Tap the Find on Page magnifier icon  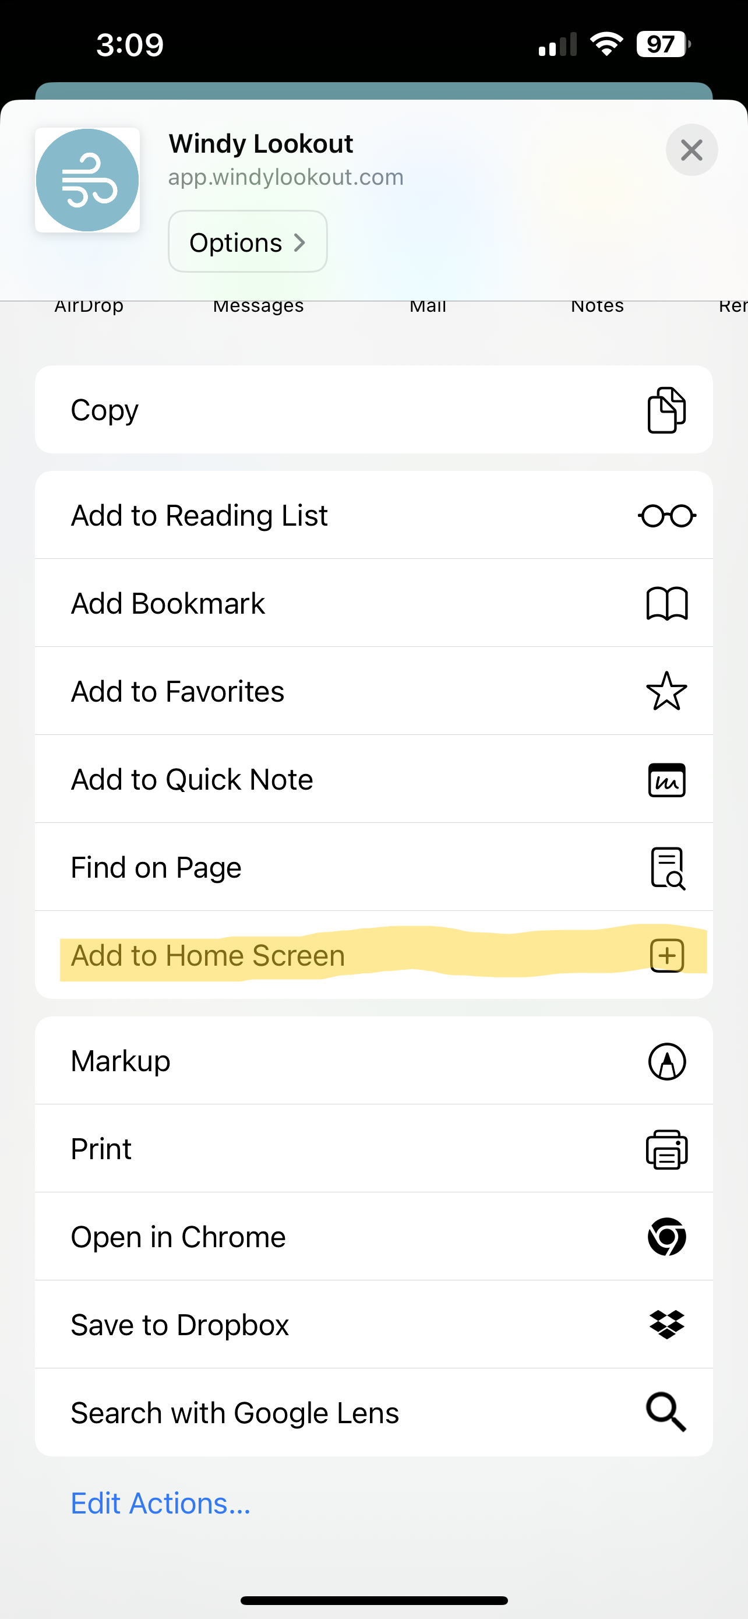[666, 868]
